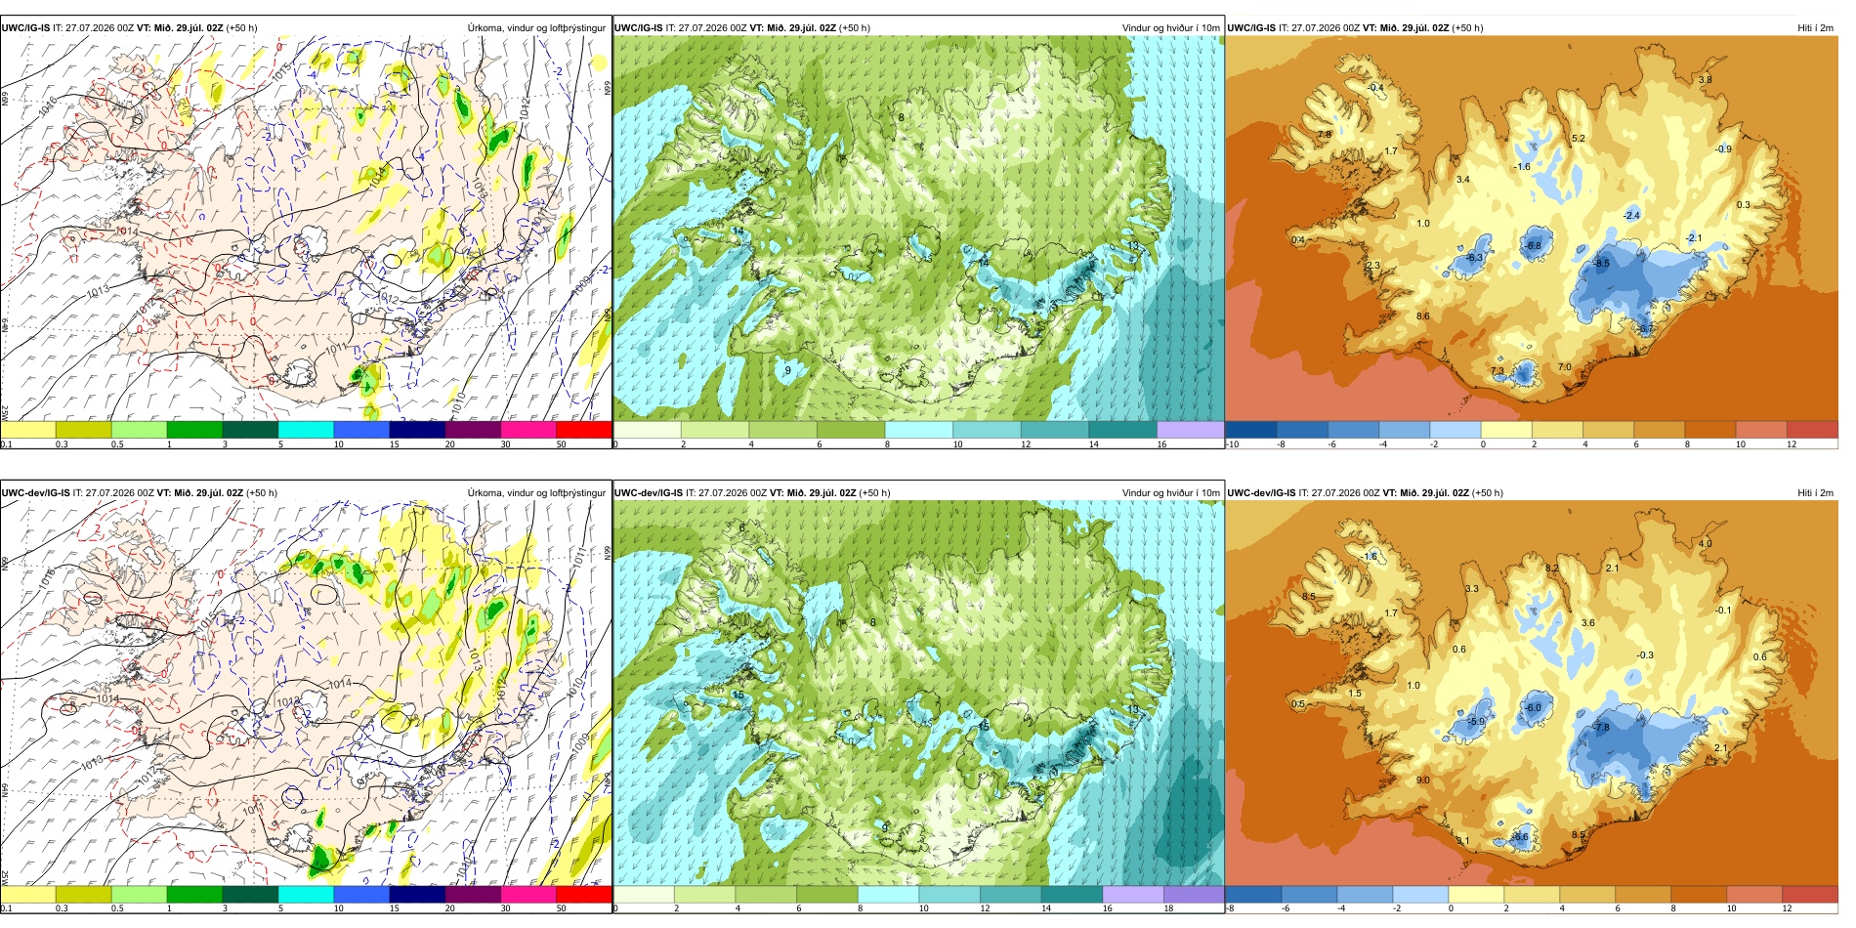Pick the darkest blue -10 swatch in the top temperature legend
1856x928 pixels.
point(1251,430)
